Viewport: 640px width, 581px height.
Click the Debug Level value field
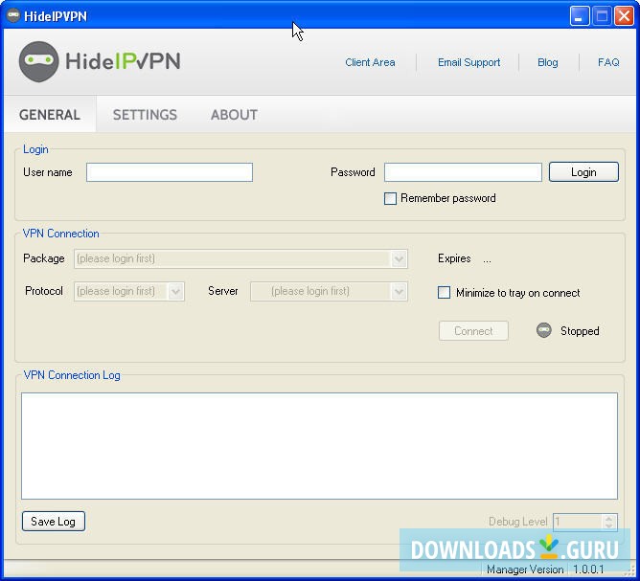tap(578, 522)
